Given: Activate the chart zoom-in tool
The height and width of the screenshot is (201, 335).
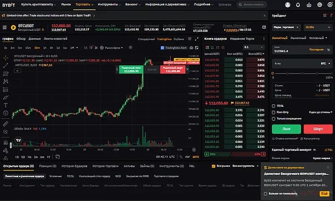Looking at the screenshot, I should coord(6,132).
